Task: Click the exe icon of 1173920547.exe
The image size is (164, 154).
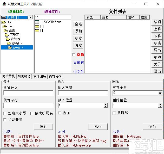Action: [x=37, y=22]
